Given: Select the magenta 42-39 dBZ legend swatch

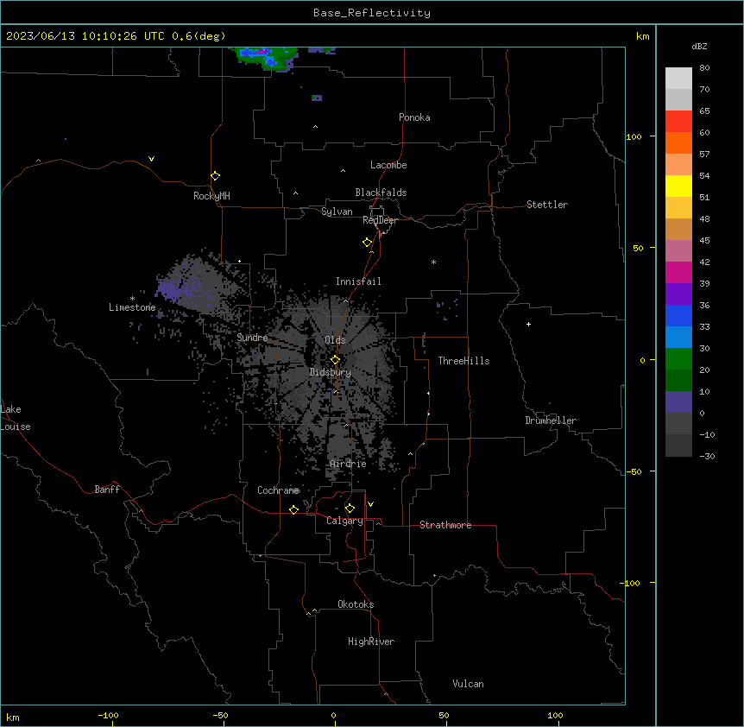Looking at the screenshot, I should tap(678, 272).
